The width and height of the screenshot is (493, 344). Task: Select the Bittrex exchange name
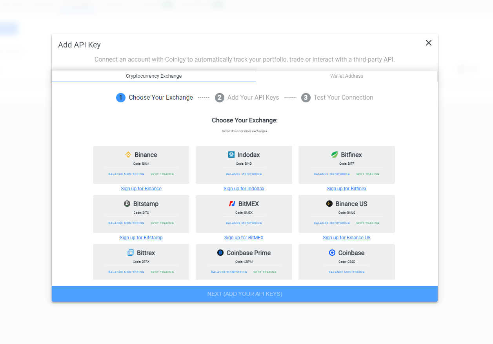(146, 253)
